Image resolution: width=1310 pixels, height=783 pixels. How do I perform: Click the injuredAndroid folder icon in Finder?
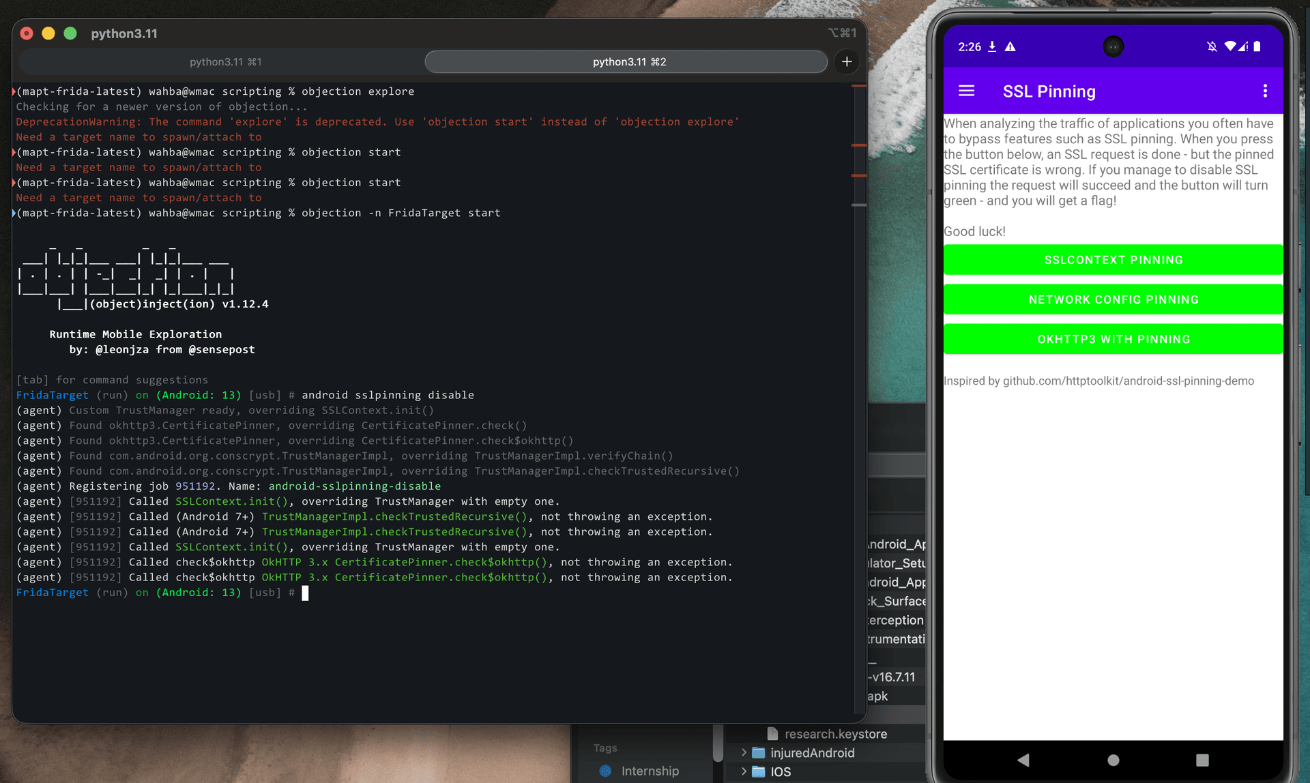click(x=758, y=753)
